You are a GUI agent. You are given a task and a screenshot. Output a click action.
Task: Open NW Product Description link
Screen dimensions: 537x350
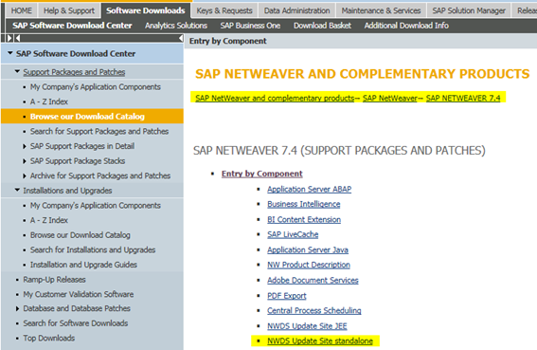tap(309, 265)
